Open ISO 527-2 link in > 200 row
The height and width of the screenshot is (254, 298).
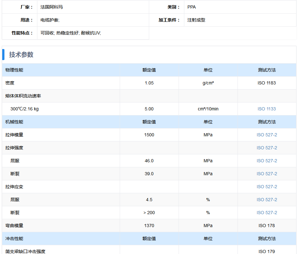pos(267,213)
